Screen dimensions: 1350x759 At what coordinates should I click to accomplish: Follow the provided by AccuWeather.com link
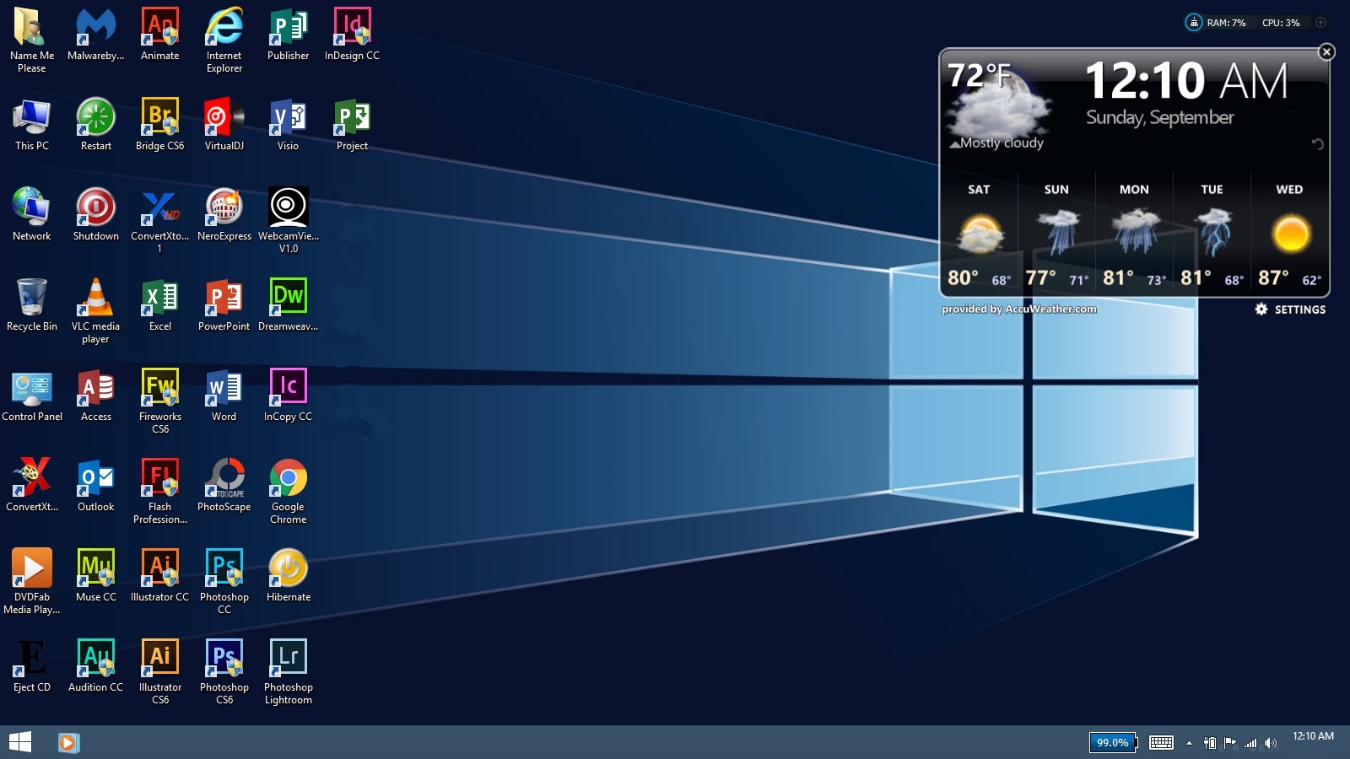pyautogui.click(x=1019, y=309)
